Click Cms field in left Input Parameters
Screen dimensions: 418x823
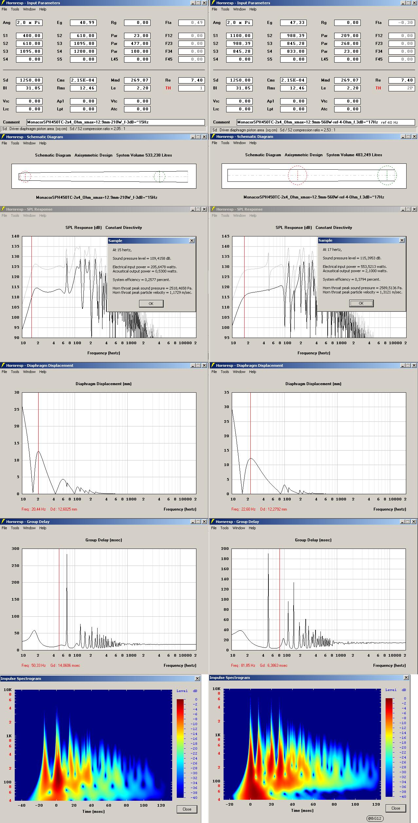83,80
